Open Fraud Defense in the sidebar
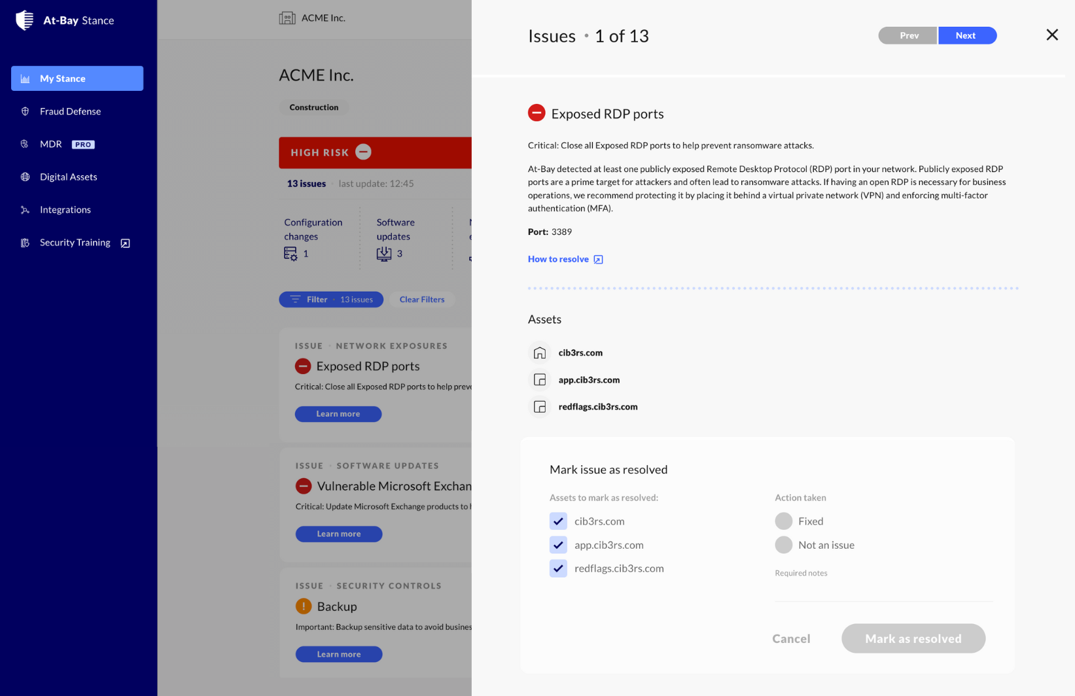Viewport: 1075px width, 696px height. 77,111
